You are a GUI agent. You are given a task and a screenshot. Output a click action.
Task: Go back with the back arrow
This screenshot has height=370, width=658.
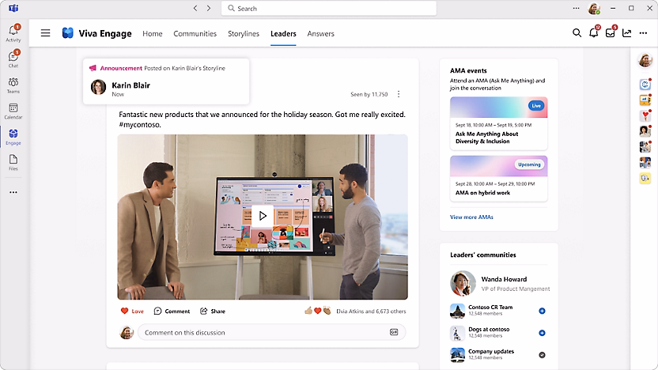tap(195, 9)
